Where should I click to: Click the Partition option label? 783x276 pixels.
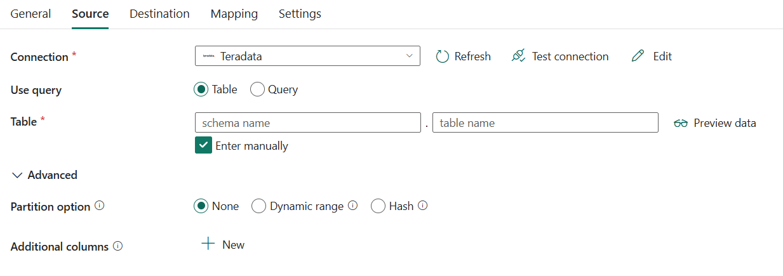50,207
